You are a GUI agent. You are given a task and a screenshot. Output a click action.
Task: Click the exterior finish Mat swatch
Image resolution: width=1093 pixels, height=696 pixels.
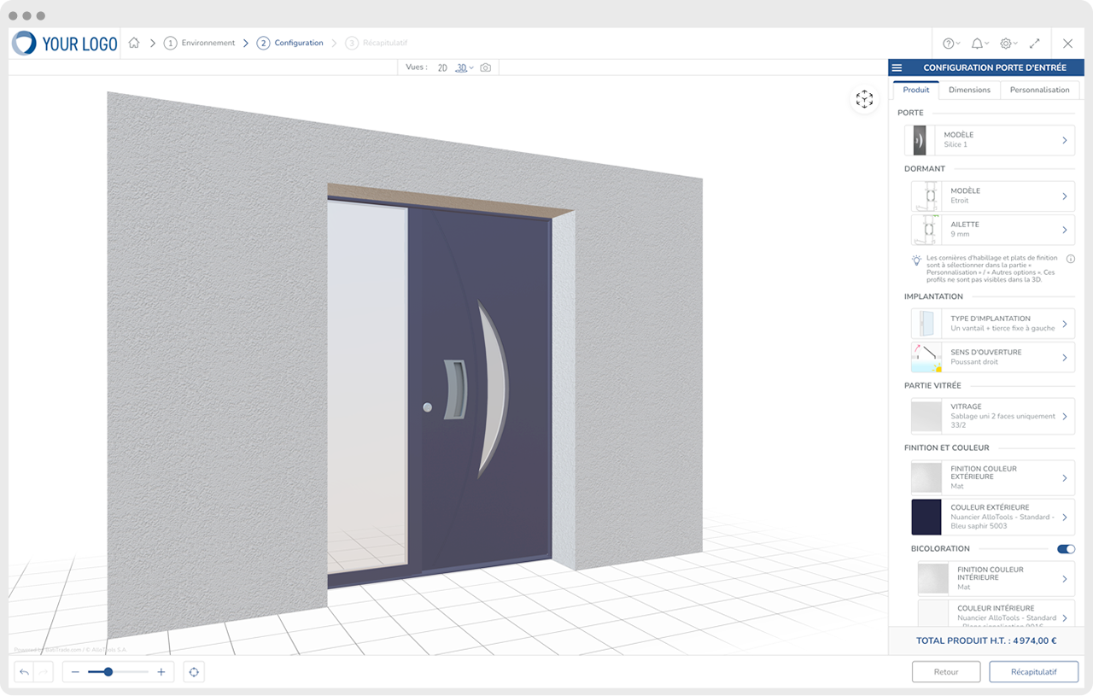(x=926, y=477)
